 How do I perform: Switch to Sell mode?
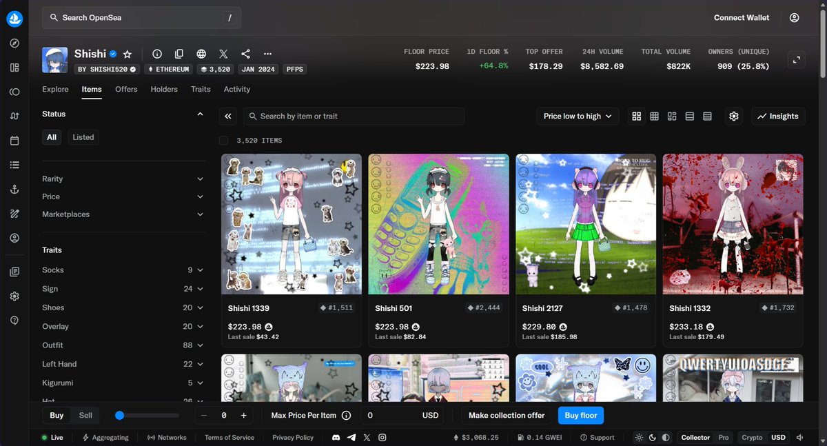(85, 416)
